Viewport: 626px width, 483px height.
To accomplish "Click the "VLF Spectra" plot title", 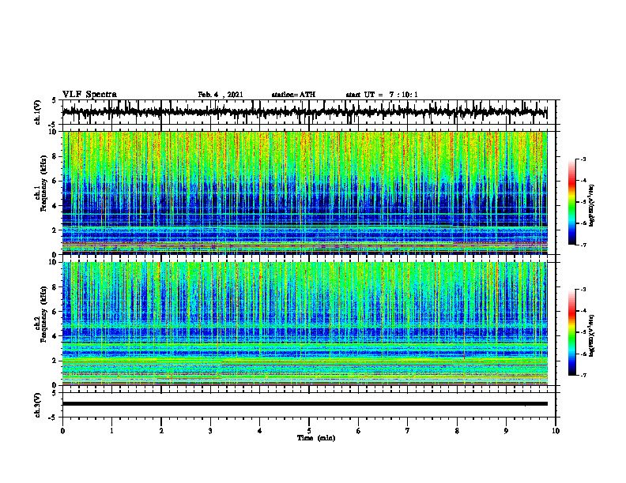I will pos(89,95).
